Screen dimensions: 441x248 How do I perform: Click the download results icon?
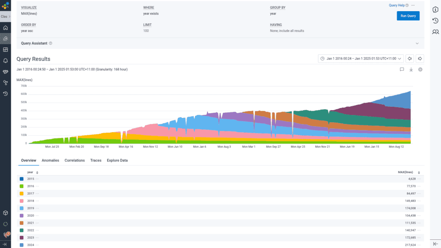tap(411, 69)
